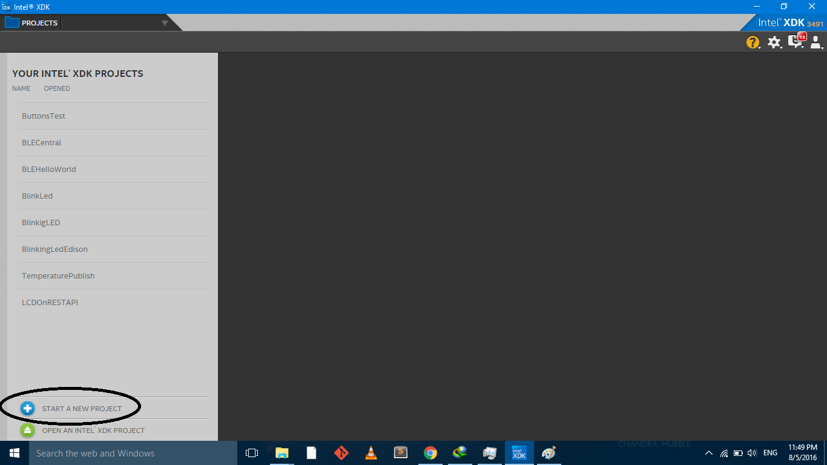Open the user account icon
The width and height of the screenshot is (827, 465).
point(816,42)
